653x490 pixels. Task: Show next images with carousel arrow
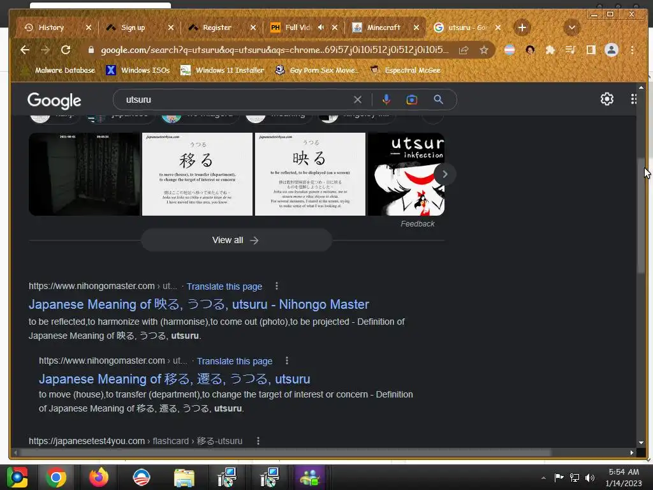[x=444, y=174]
